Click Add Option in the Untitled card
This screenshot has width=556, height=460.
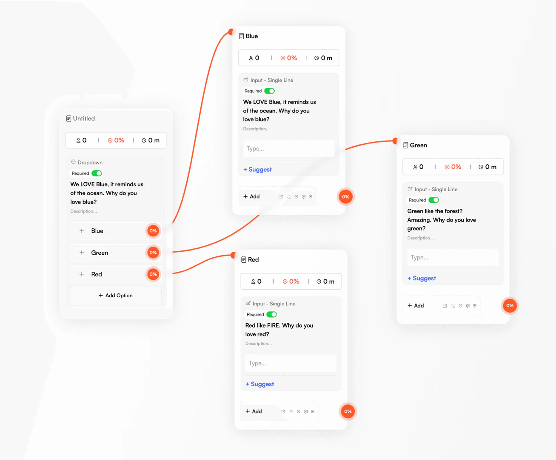pos(115,295)
